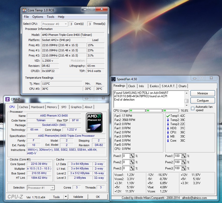Expand the CPU-Z Tools dropdown arrow

[66, 197]
